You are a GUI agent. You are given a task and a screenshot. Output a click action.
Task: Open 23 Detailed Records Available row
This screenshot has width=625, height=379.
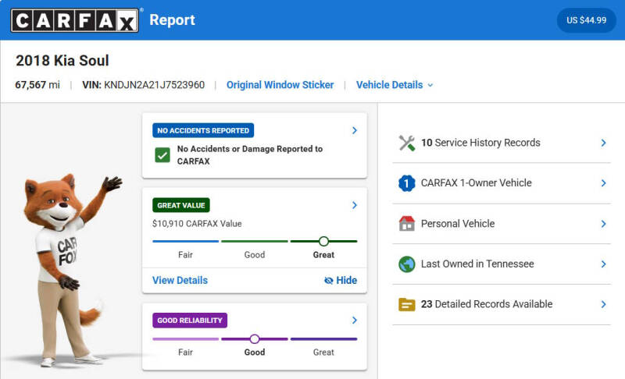[502, 304]
